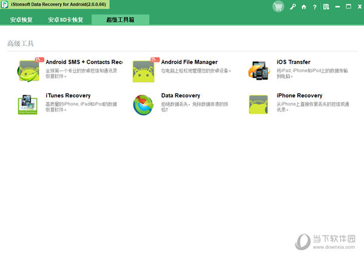Click the Android SMS + Contacts Recovery title
Screen dimensions: 364x258
pyautogui.click(x=84, y=62)
